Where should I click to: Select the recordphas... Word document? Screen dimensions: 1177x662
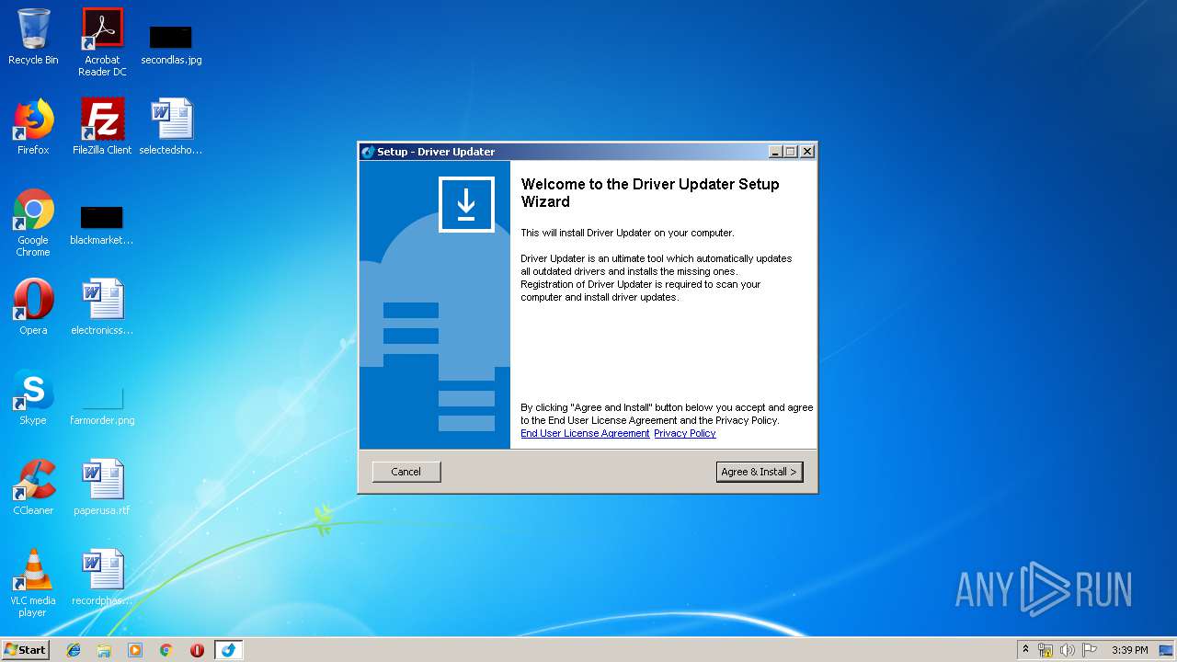coord(102,577)
